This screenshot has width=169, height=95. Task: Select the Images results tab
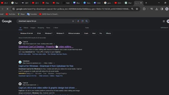click(x=33, y=28)
